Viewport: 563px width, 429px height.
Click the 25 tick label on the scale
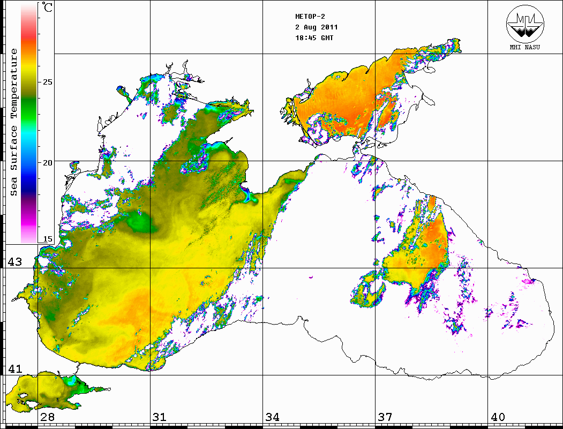(47, 82)
